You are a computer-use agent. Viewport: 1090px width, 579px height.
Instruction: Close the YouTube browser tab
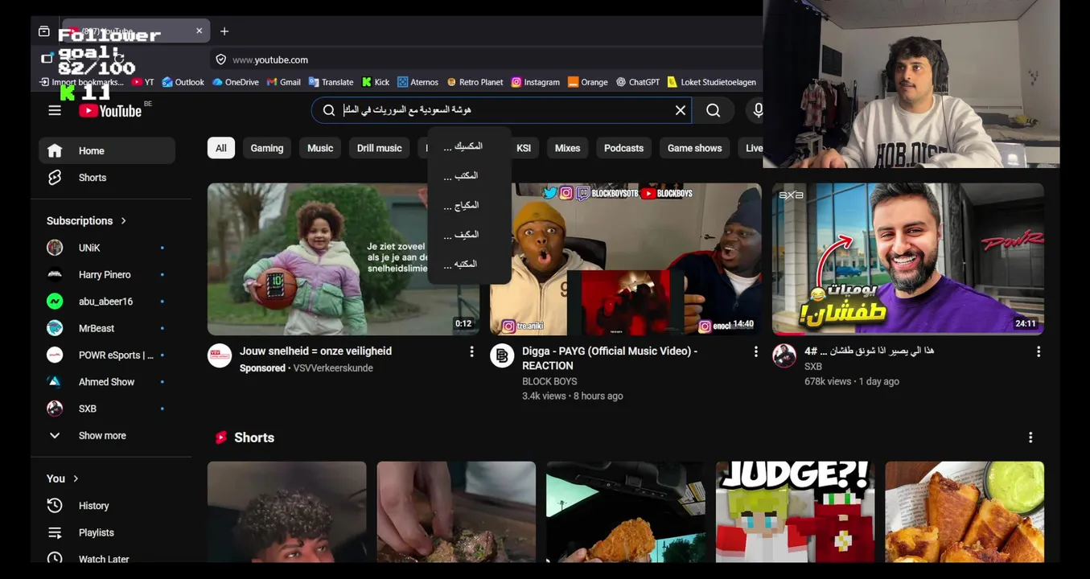[199, 31]
